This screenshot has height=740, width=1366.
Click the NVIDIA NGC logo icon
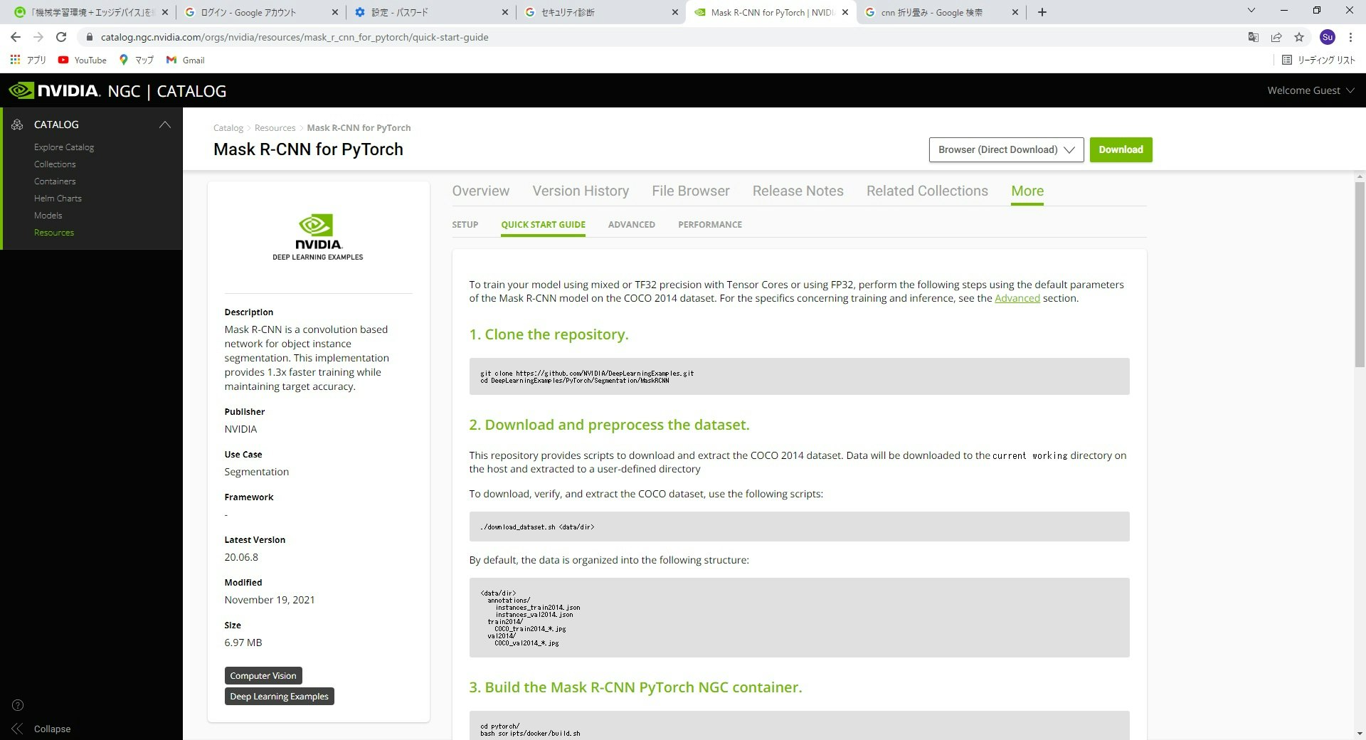[21, 90]
